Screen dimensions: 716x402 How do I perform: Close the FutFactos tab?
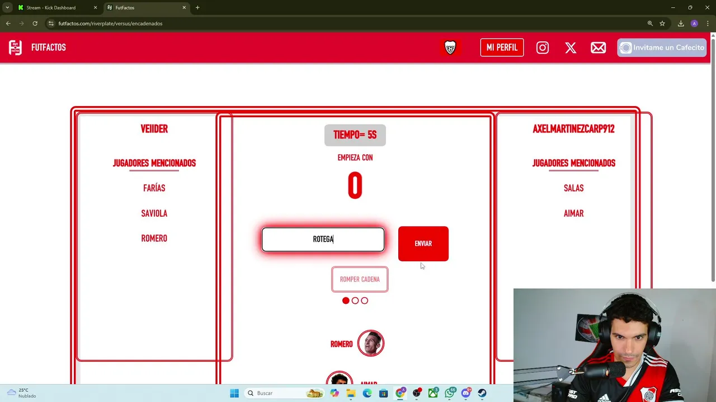click(x=184, y=8)
